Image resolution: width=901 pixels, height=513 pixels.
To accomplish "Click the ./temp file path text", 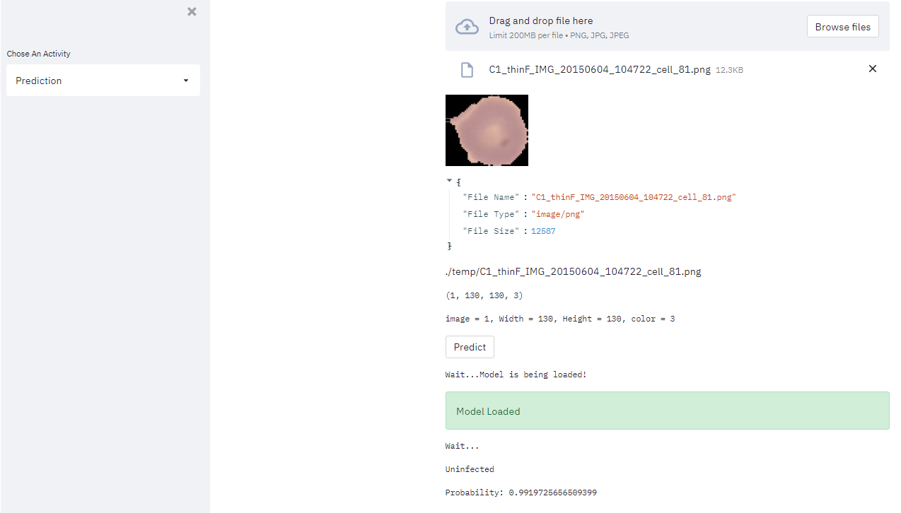I will click(x=573, y=271).
